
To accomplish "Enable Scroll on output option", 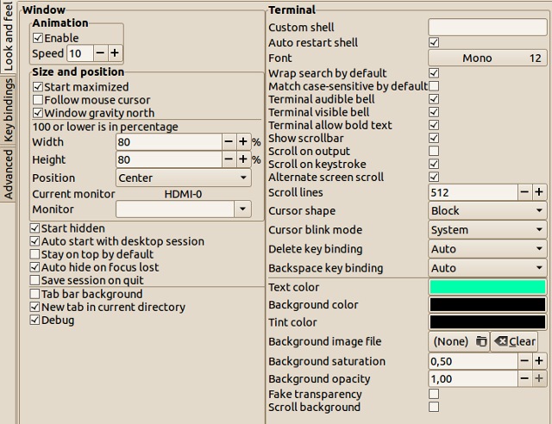I will (434, 152).
